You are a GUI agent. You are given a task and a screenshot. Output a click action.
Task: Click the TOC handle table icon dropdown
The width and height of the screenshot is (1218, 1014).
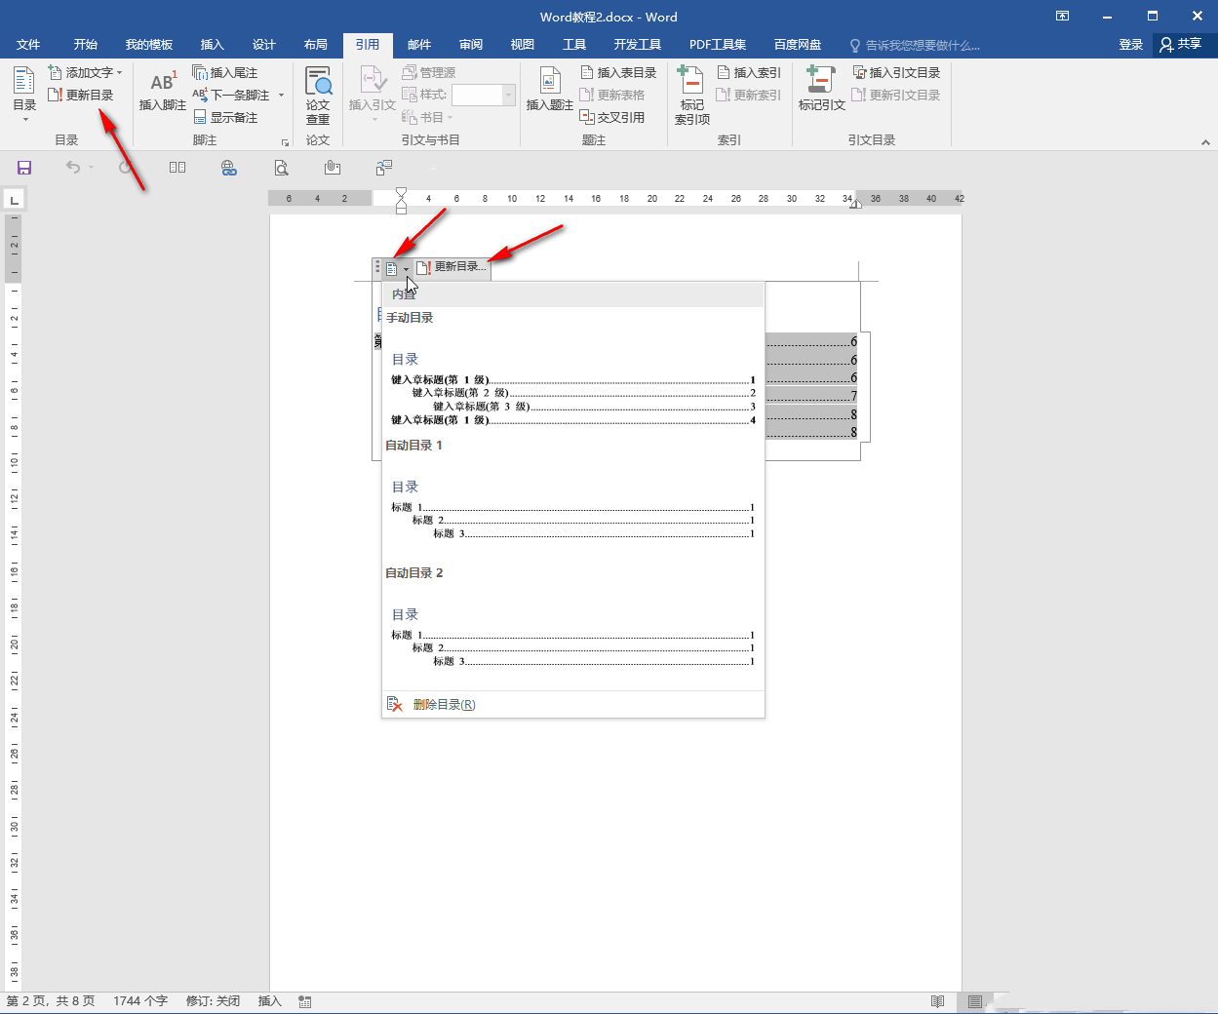click(396, 269)
